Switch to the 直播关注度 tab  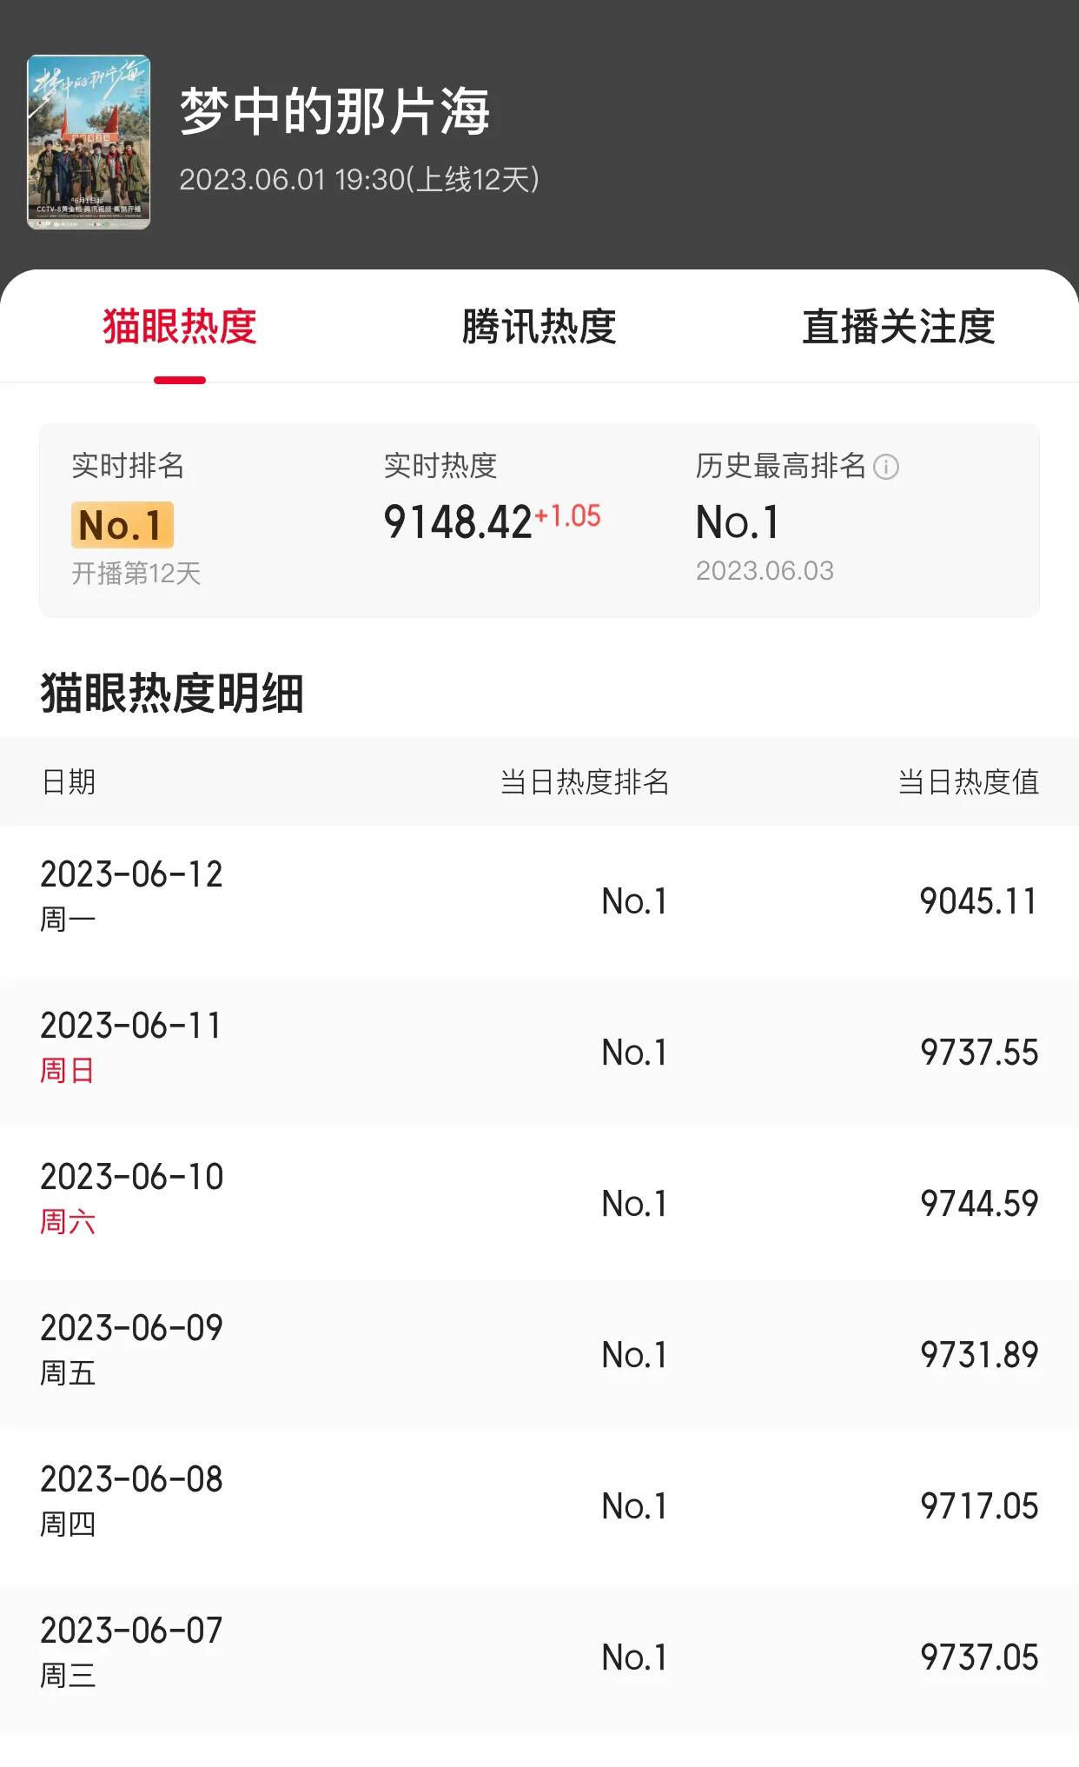898,327
